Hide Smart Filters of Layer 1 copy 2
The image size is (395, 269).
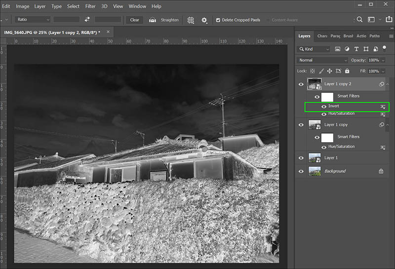pos(317,97)
